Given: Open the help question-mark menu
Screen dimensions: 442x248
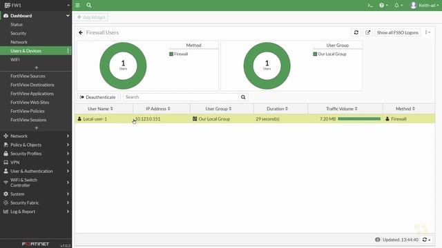Looking at the screenshot, I should 383,5.
